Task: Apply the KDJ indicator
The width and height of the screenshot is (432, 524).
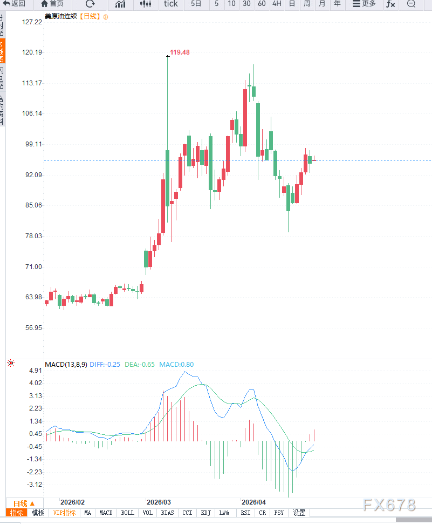Action: pyautogui.click(x=205, y=513)
